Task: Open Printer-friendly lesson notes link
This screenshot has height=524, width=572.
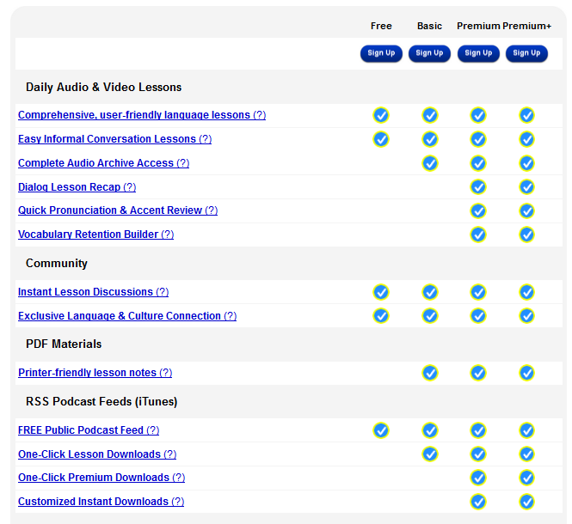Action: [x=95, y=373]
